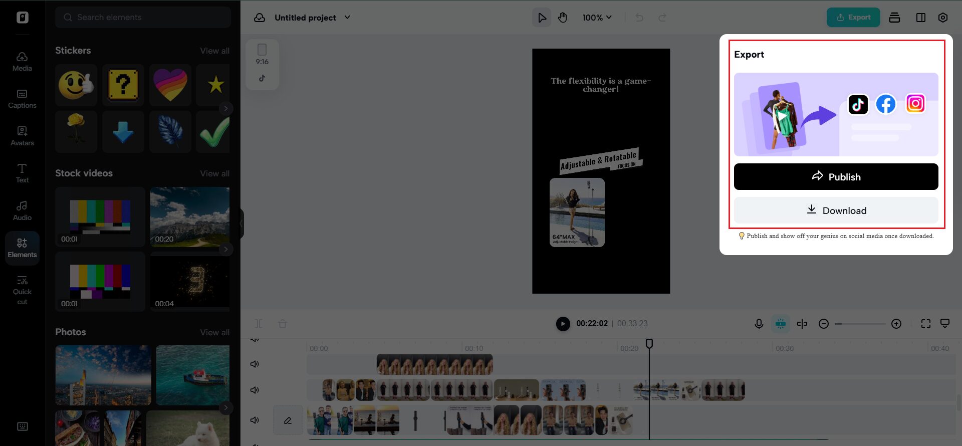Open the Avatars panel

[22, 136]
